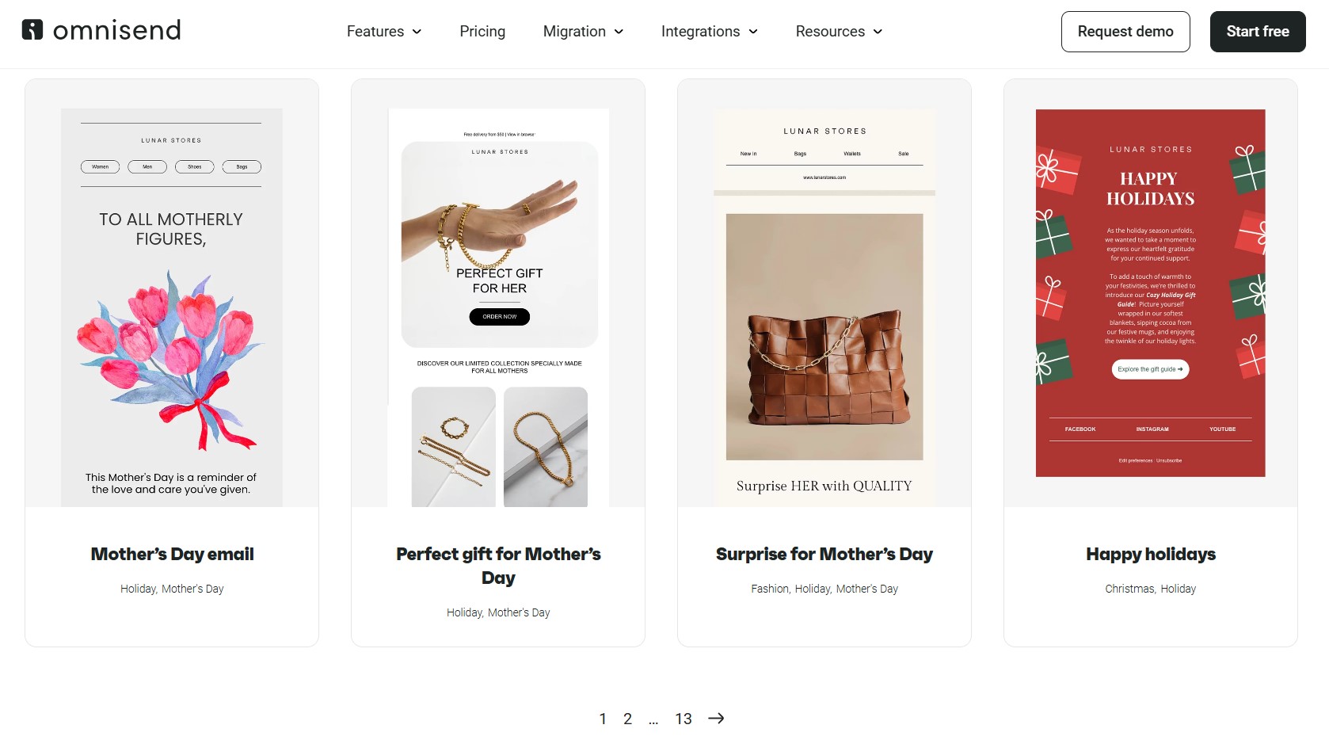Go to next page with arrow icon

click(716, 719)
